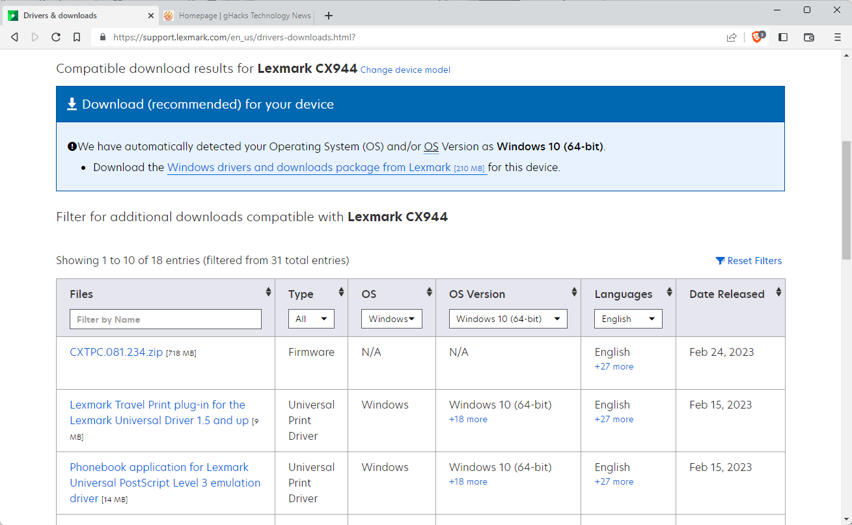Click Reset Filters link
The image size is (852, 525).
pyautogui.click(x=749, y=261)
